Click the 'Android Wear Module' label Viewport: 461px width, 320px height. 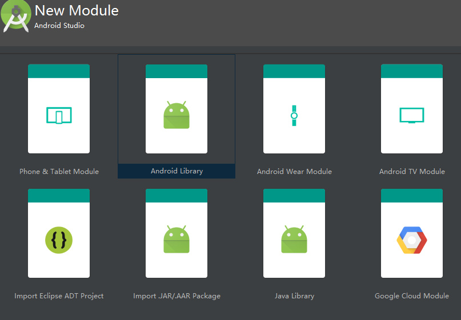tap(294, 172)
